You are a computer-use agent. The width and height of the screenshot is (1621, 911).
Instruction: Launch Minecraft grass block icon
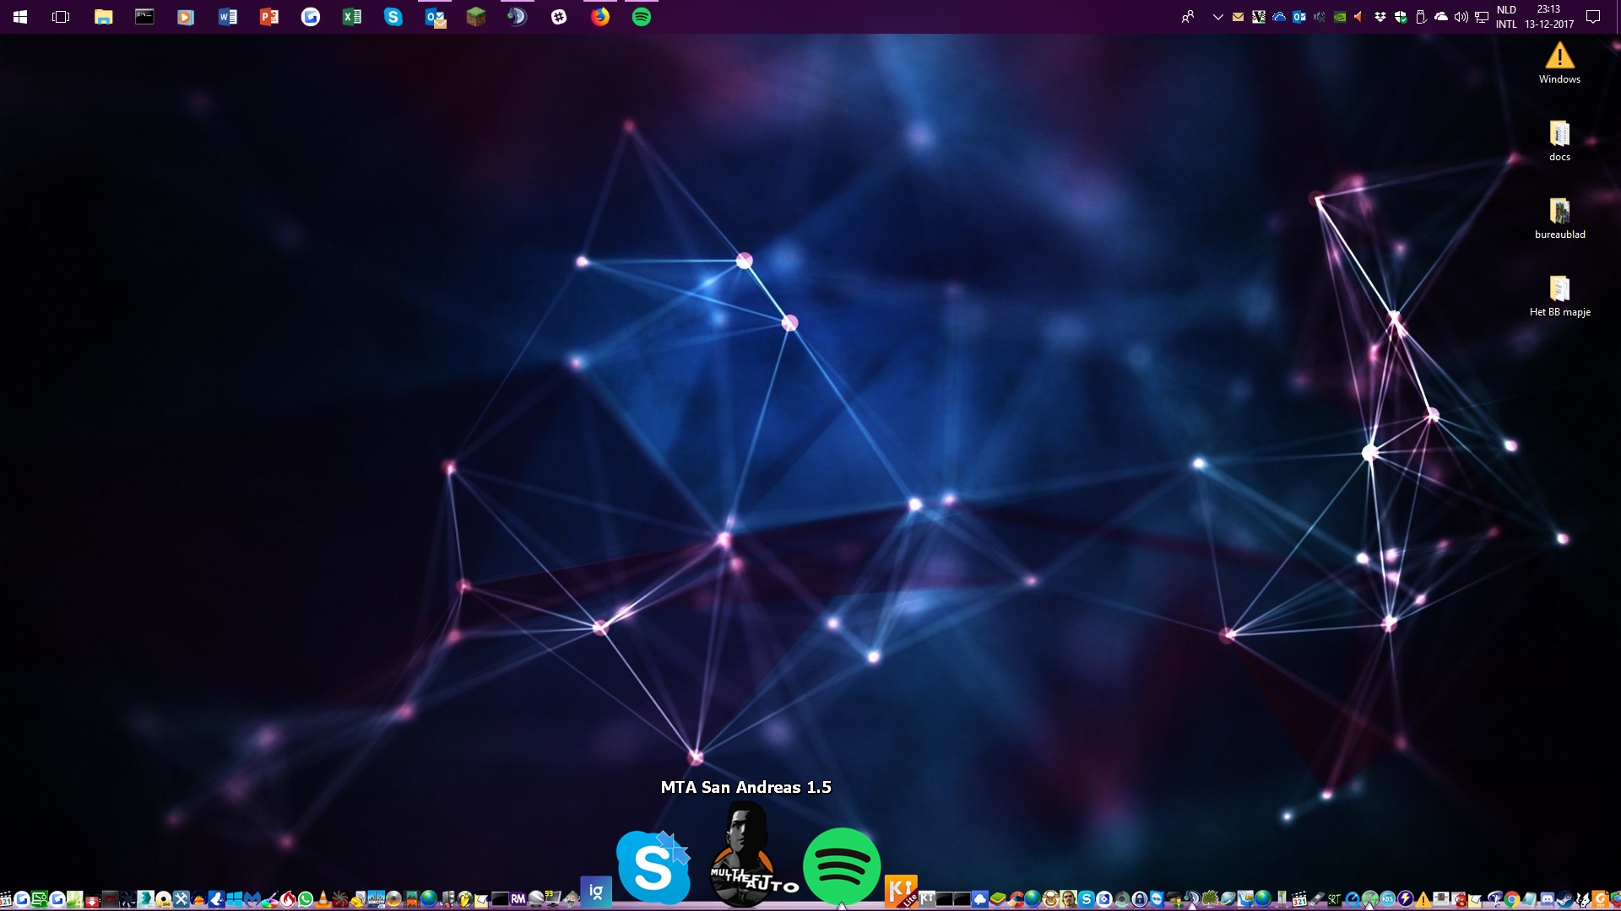476,17
